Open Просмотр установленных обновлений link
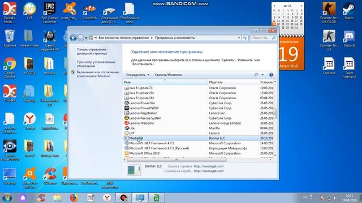 coord(96,64)
